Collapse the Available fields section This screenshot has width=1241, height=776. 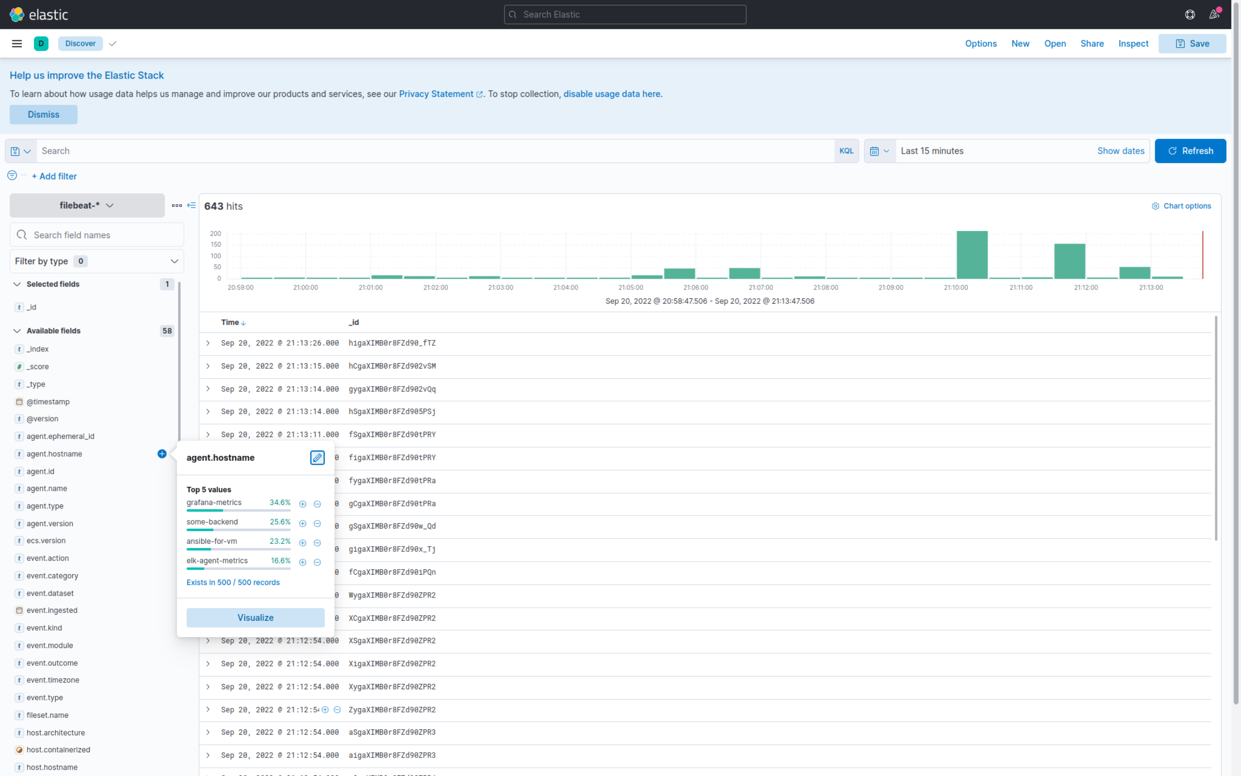coord(17,330)
